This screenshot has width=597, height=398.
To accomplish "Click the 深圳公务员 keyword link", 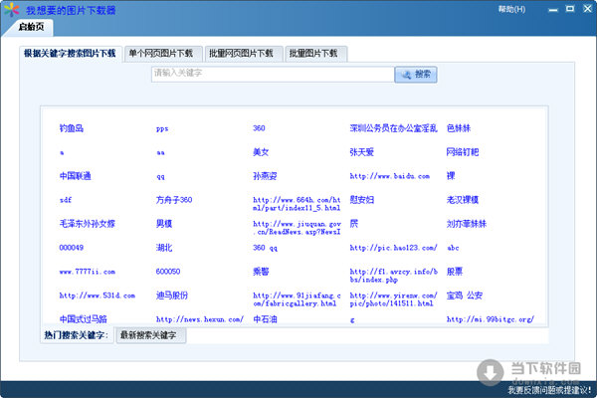I will (x=393, y=128).
